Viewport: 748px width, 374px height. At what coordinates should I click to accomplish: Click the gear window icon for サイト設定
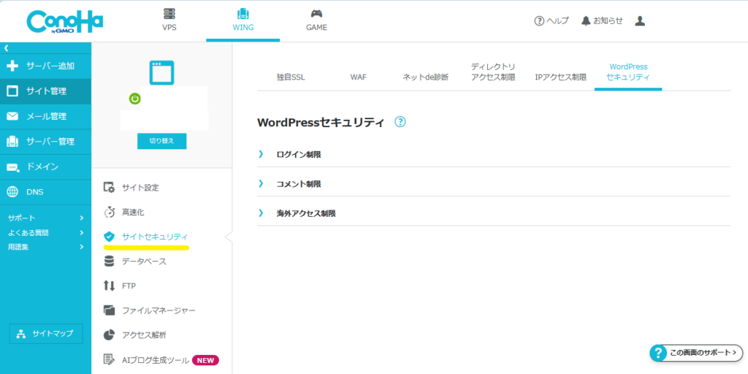(110, 188)
